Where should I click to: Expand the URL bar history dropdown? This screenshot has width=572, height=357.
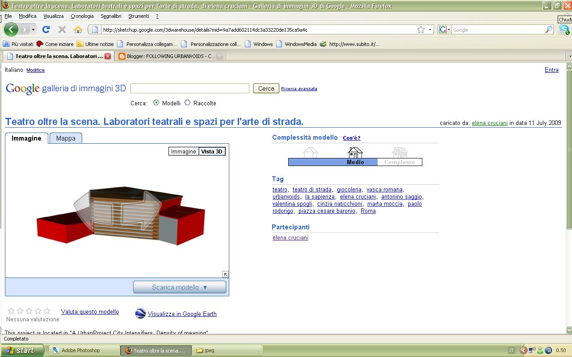(430, 30)
